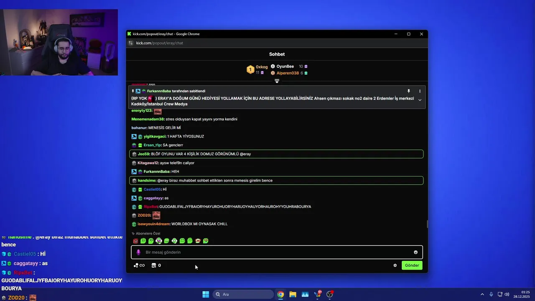The image size is (535, 301).
Task: Collapse the gift leaderboard using the handle
Action: pyautogui.click(x=277, y=81)
